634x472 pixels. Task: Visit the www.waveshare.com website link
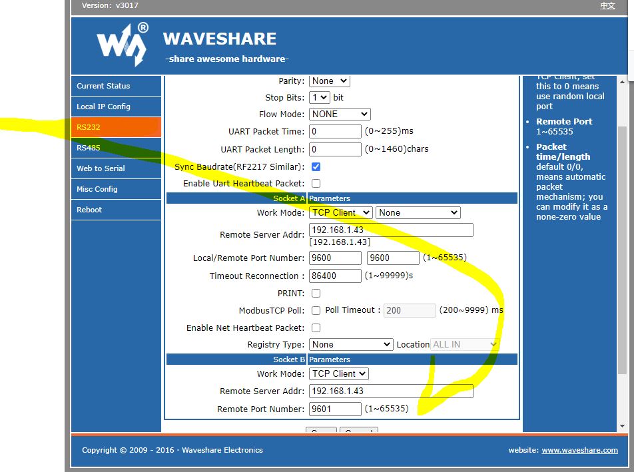click(x=579, y=450)
